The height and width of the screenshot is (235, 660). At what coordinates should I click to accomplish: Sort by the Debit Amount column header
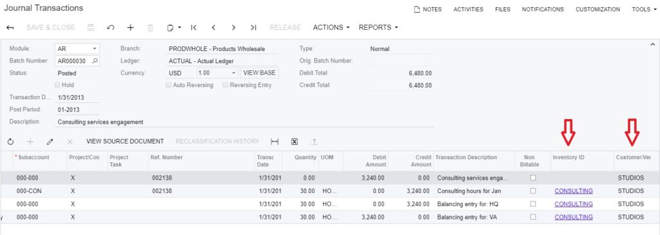click(365, 160)
